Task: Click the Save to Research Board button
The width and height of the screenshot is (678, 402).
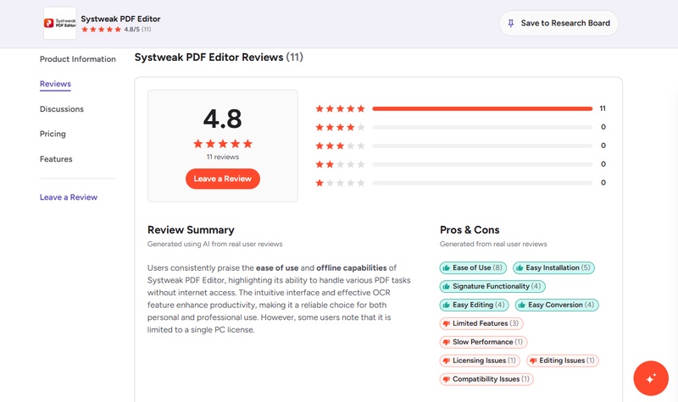Action: 559,24
